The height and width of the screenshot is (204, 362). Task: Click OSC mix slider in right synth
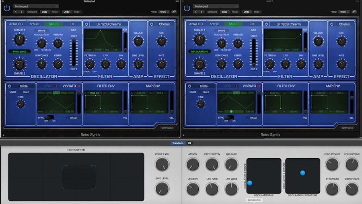point(254,53)
